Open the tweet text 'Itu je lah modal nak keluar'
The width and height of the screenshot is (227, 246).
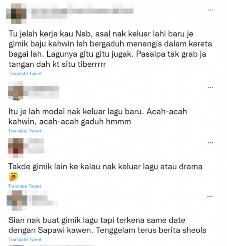point(97,116)
